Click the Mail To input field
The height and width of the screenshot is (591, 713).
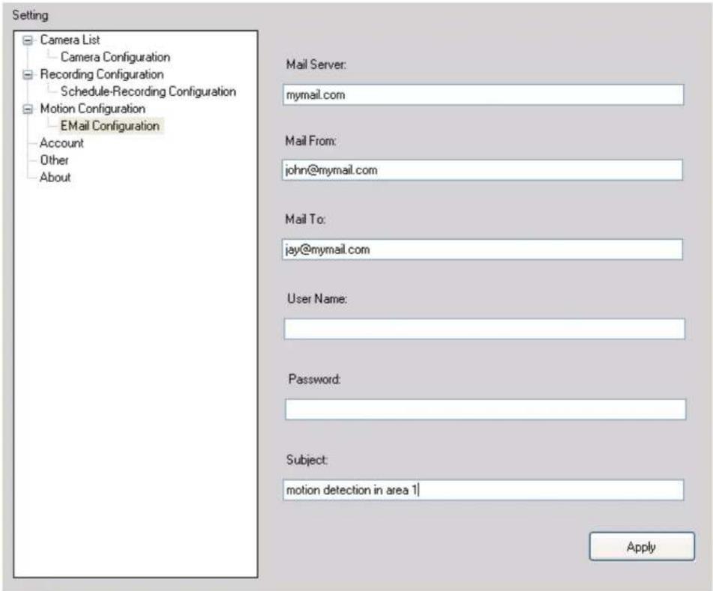click(x=482, y=249)
